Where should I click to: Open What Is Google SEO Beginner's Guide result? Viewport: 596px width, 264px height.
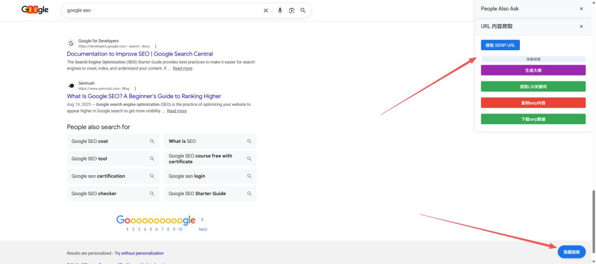pos(144,96)
